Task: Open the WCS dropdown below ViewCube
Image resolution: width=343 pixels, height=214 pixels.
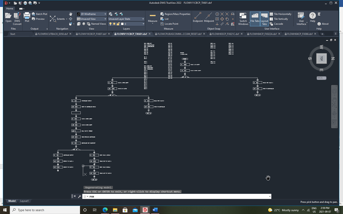Action: (321, 78)
